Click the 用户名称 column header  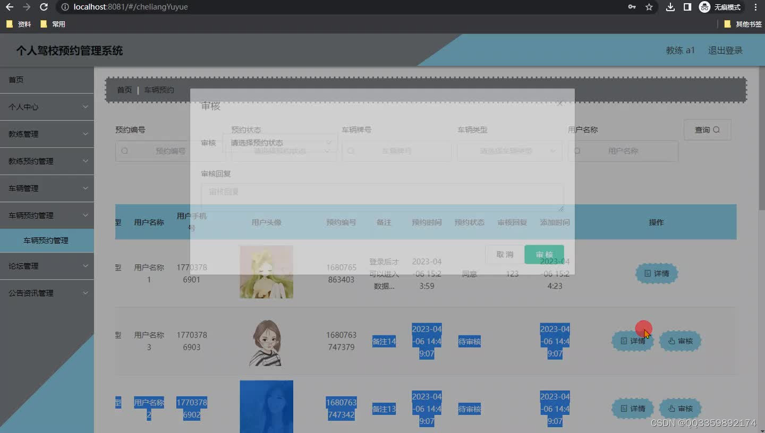pyautogui.click(x=149, y=222)
